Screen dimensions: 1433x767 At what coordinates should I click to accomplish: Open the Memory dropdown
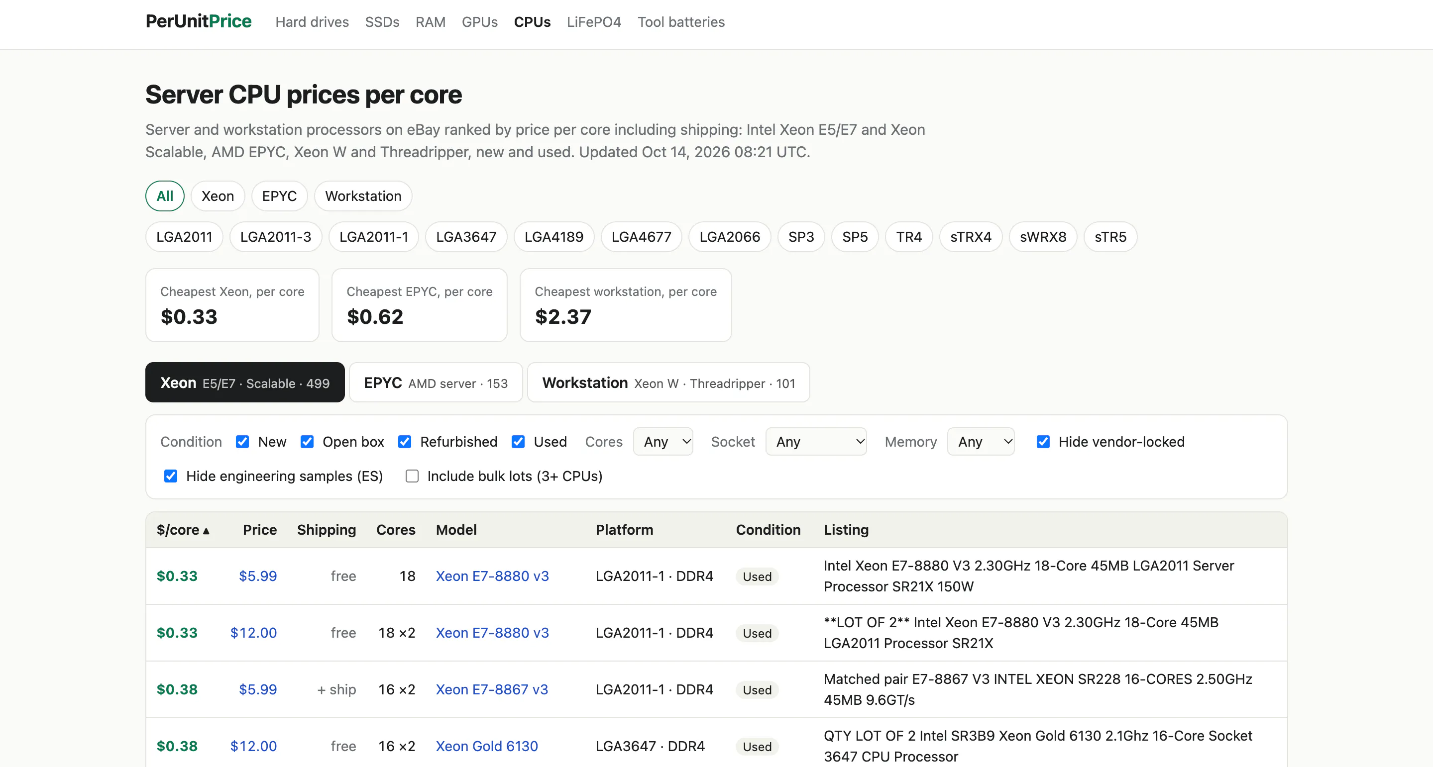pyautogui.click(x=981, y=442)
